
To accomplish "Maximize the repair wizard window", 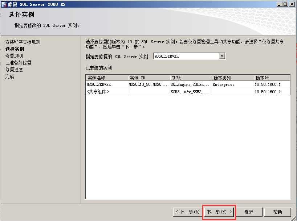I will click(x=285, y=4).
